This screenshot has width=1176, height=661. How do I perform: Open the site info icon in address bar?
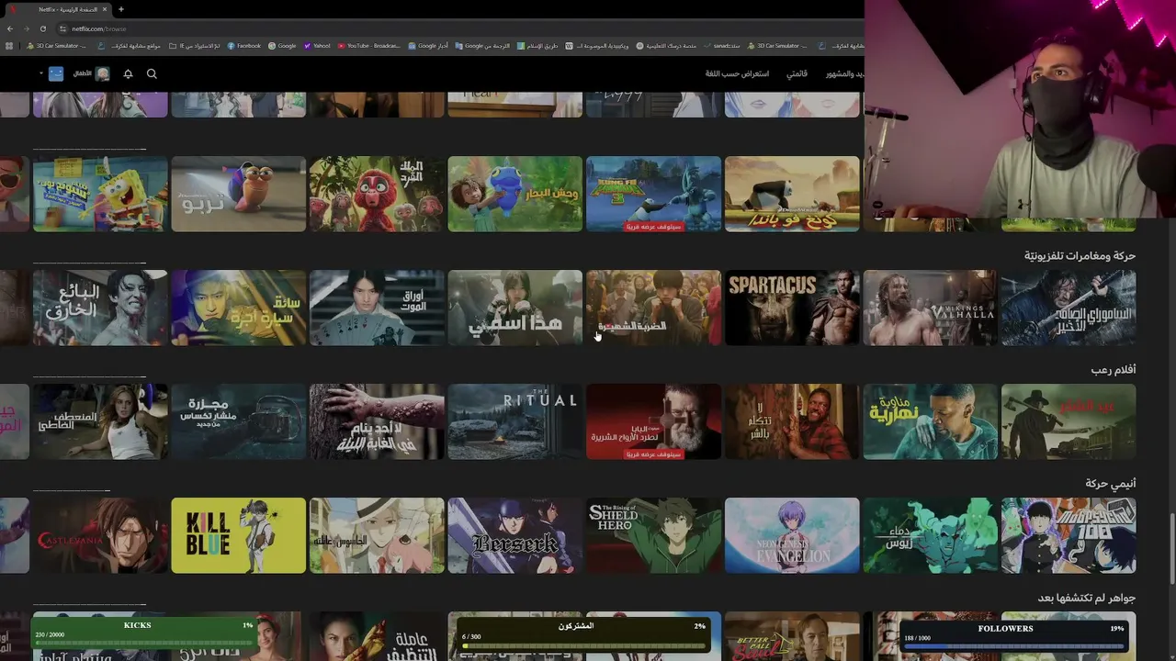[62, 28]
